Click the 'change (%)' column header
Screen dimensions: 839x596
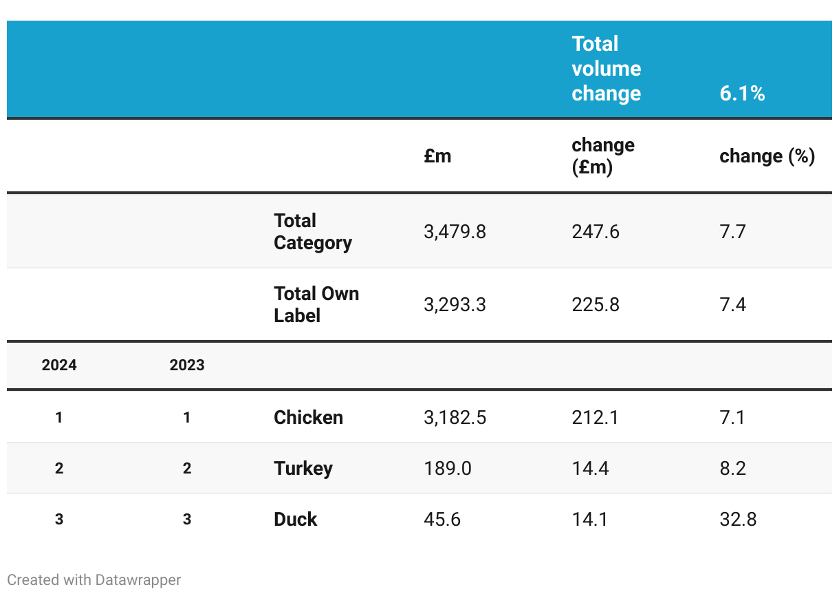tap(767, 156)
